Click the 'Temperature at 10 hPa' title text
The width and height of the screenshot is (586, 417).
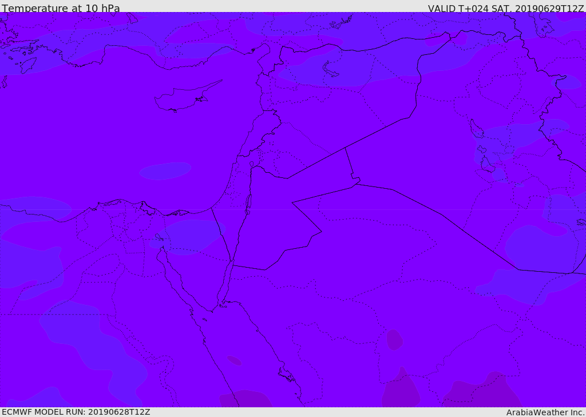[61, 8]
